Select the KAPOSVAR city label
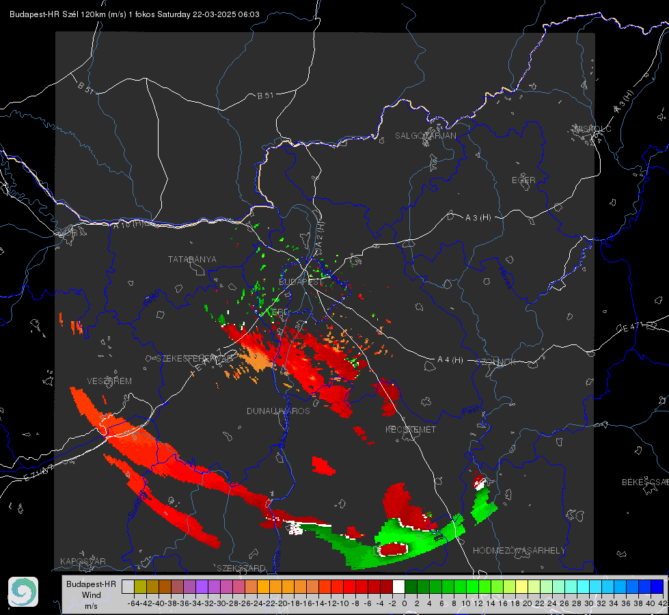This screenshot has height=615, width=669. coord(83,561)
